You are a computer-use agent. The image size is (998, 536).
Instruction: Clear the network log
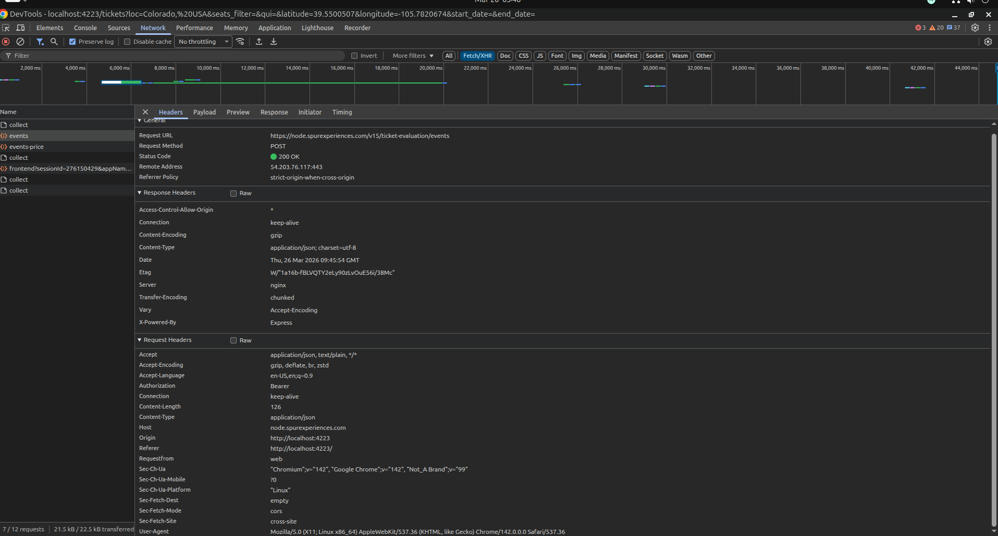point(20,42)
